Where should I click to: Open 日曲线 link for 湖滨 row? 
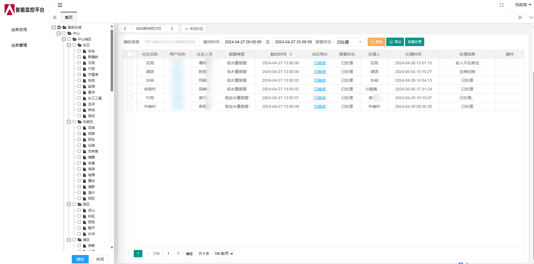319,72
